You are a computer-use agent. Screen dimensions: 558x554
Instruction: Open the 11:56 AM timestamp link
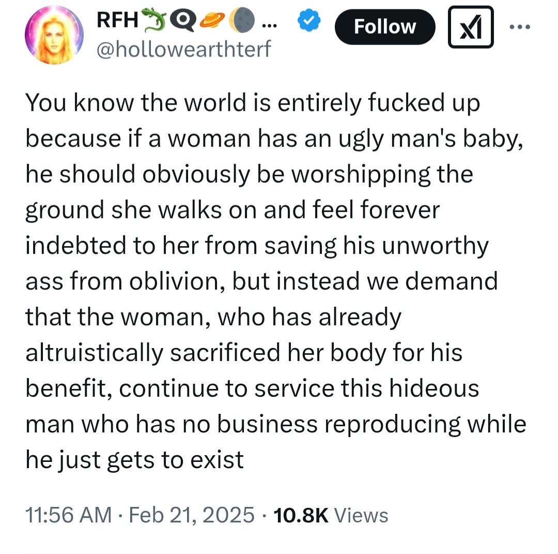[68, 515]
